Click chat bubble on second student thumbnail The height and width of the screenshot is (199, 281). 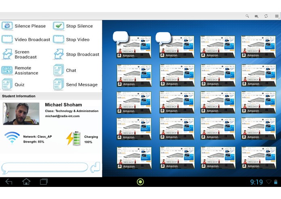coord(163,38)
